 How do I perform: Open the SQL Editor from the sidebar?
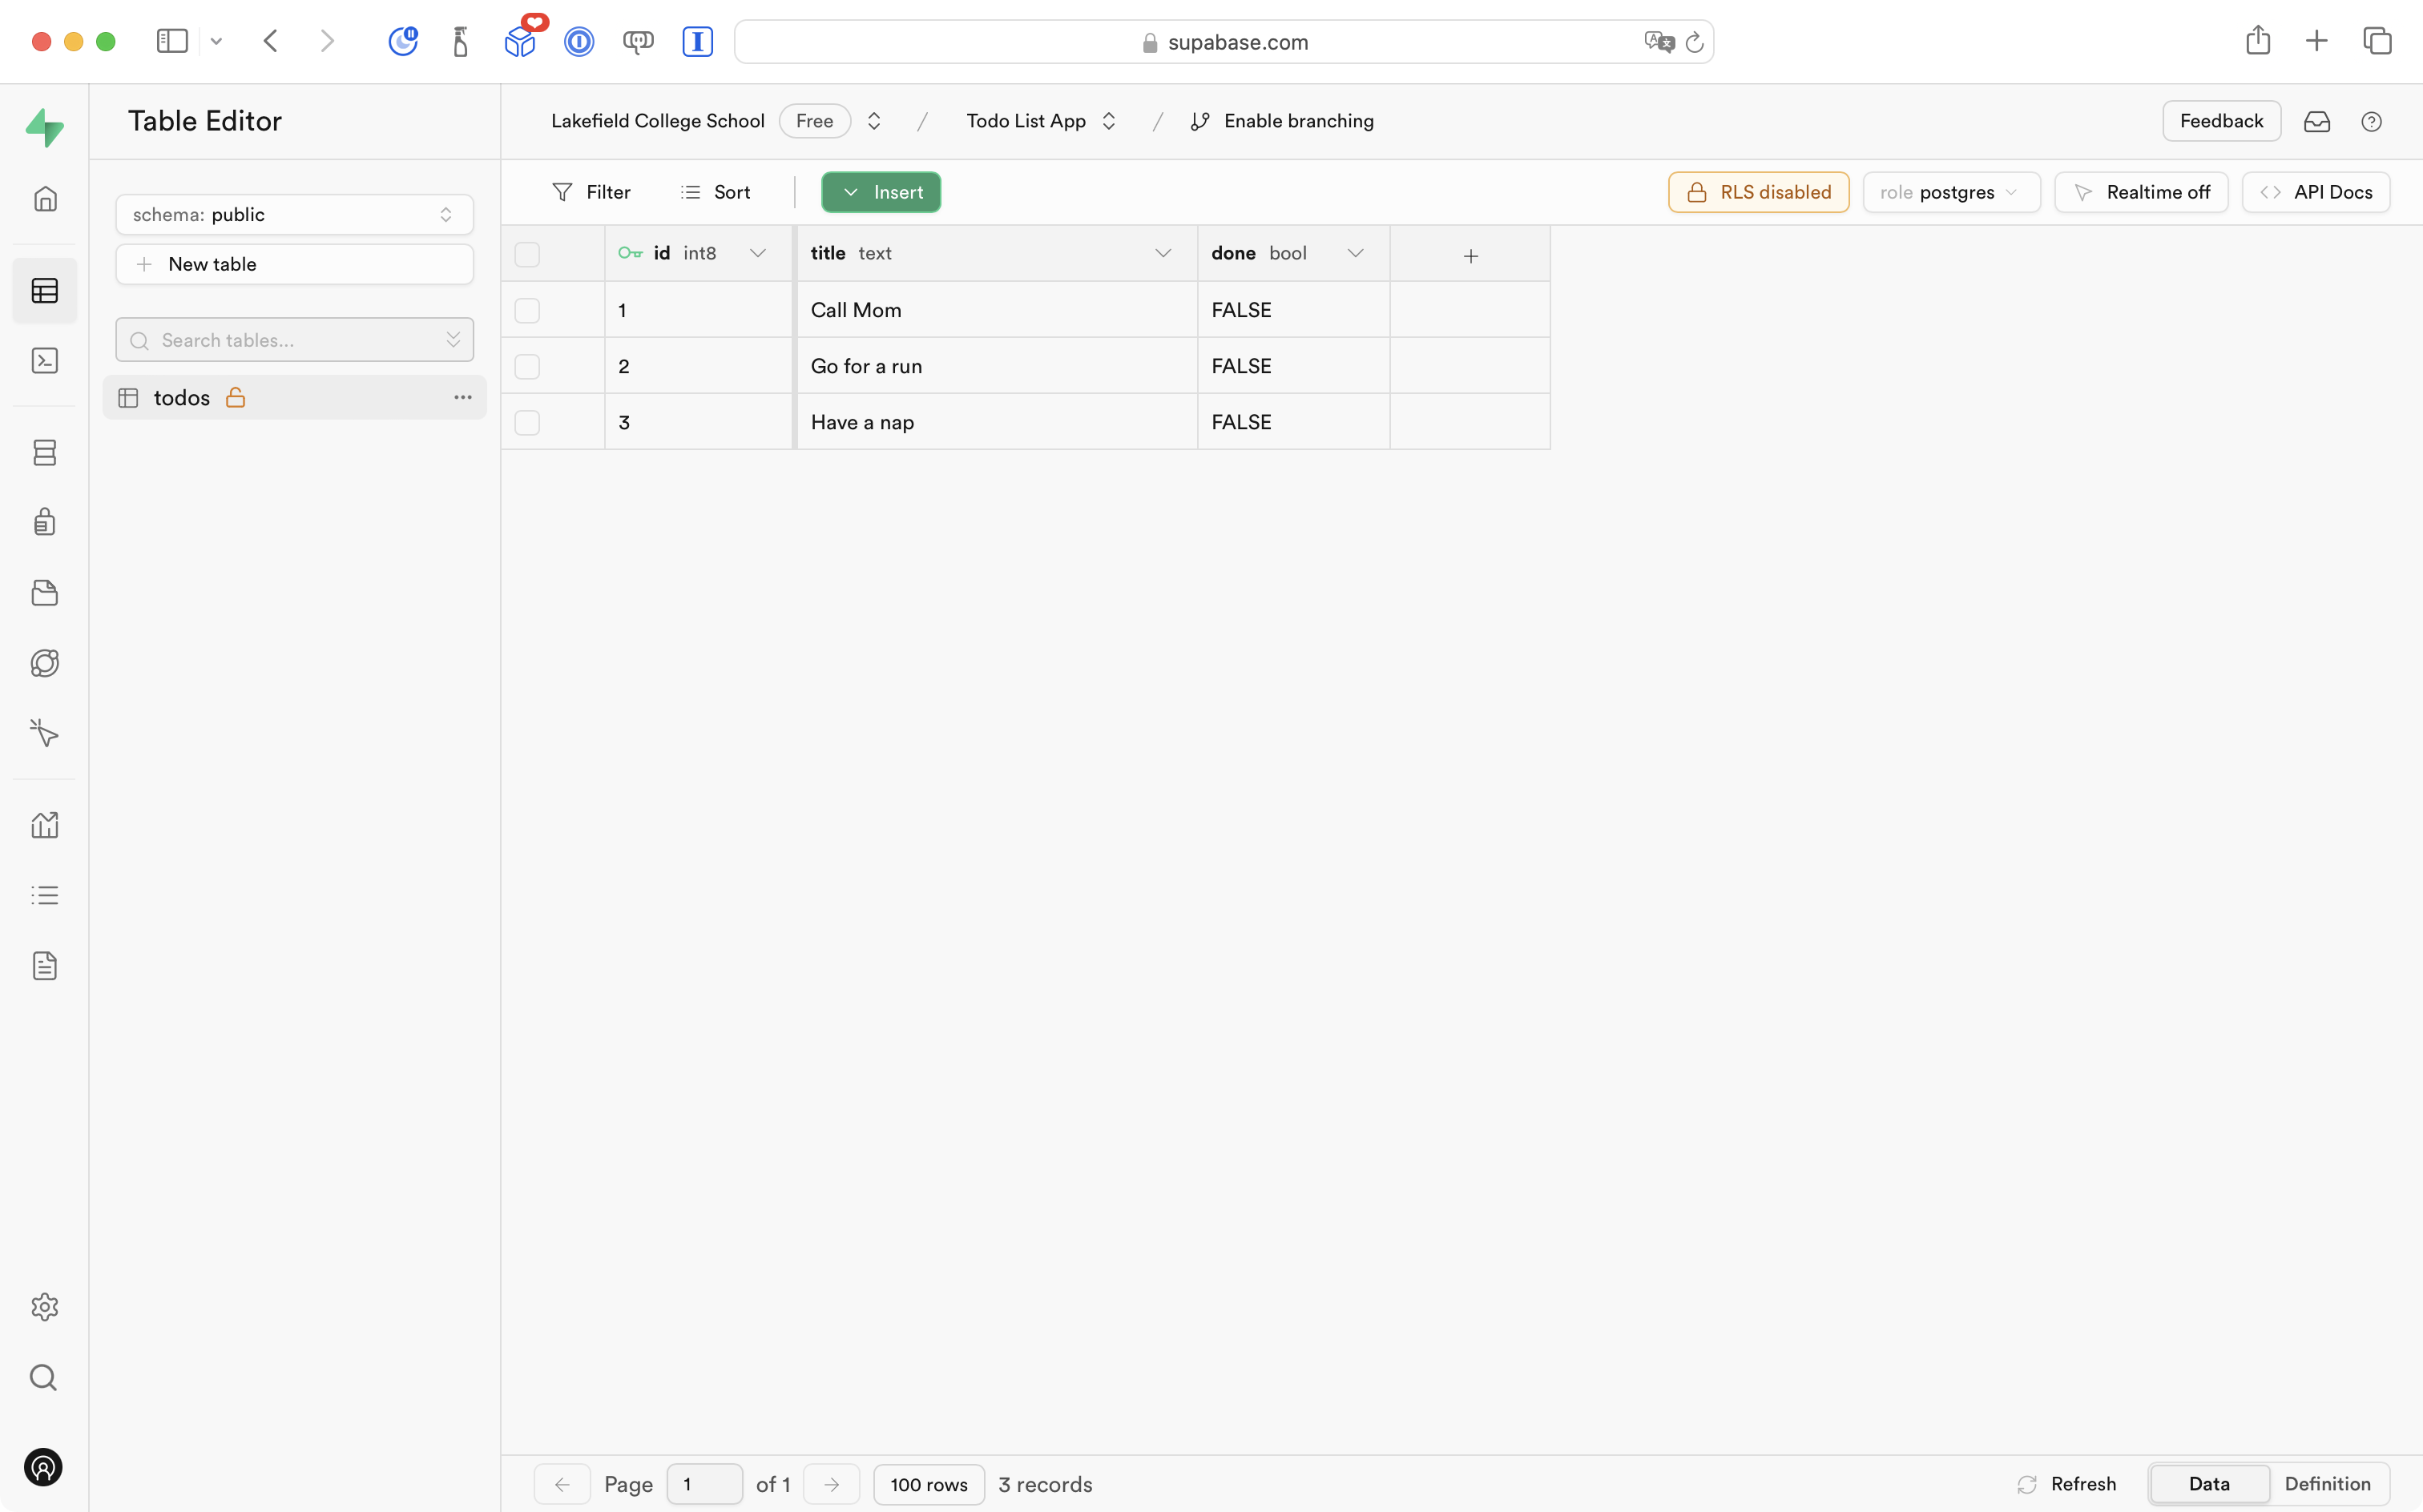coord(45,360)
